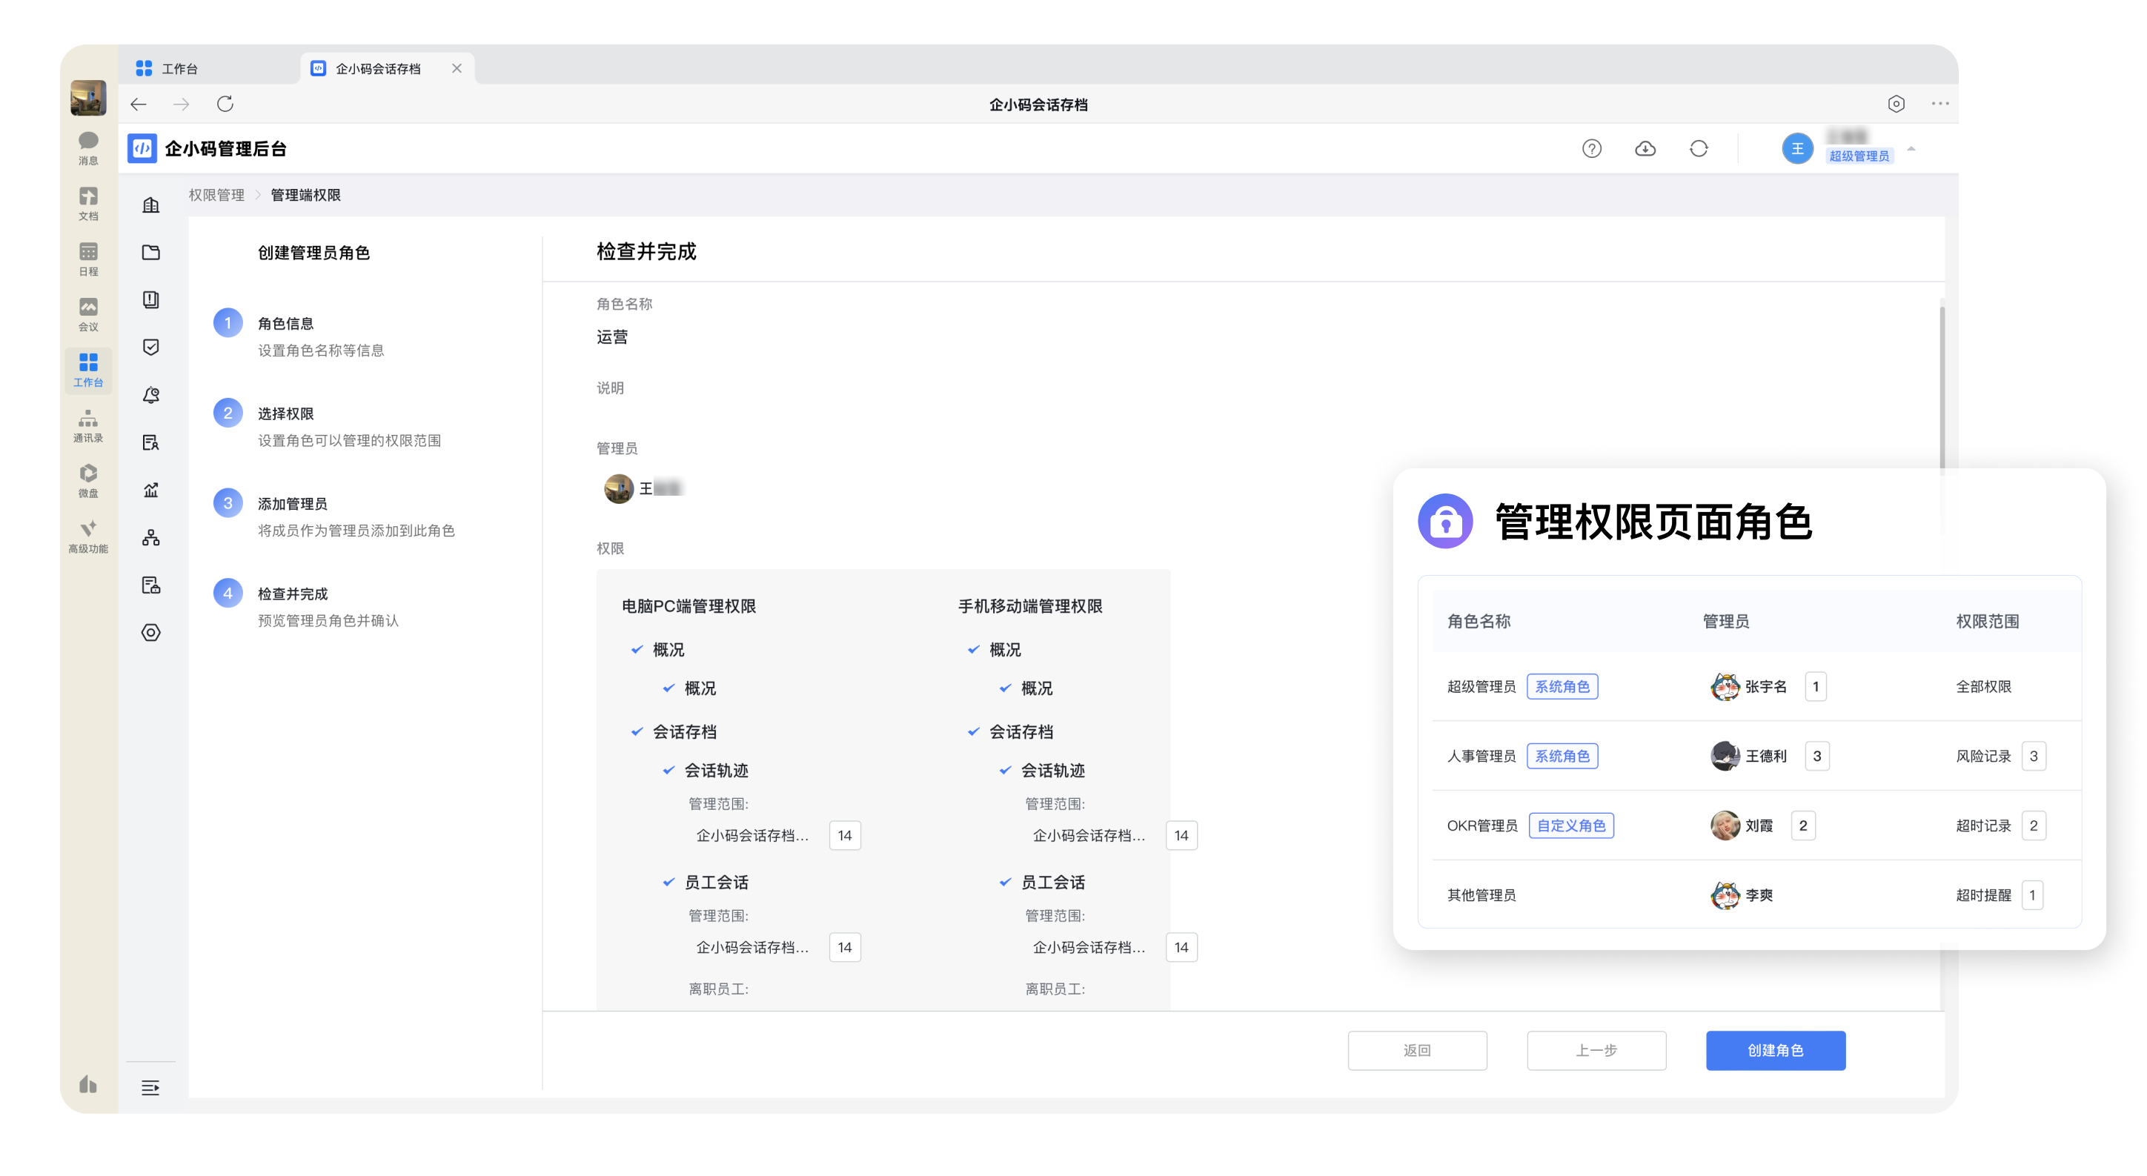Click the user avatar at top of sidebar
The image size is (2147, 1176).
pyautogui.click(x=88, y=98)
